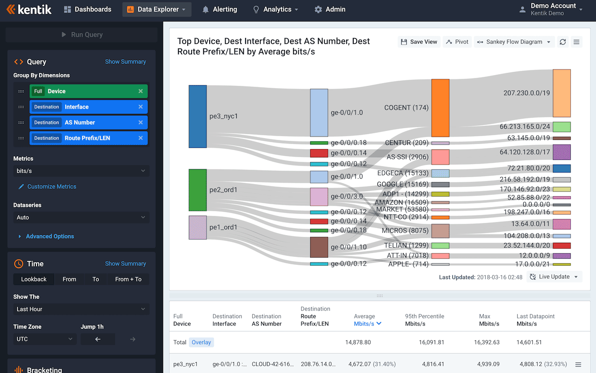
Task: Open the Dashboards menu
Action: (87, 9)
